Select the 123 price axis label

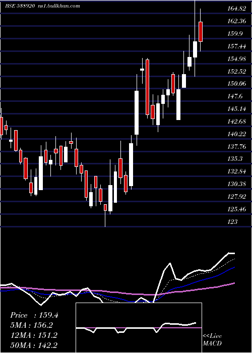tap(232, 222)
